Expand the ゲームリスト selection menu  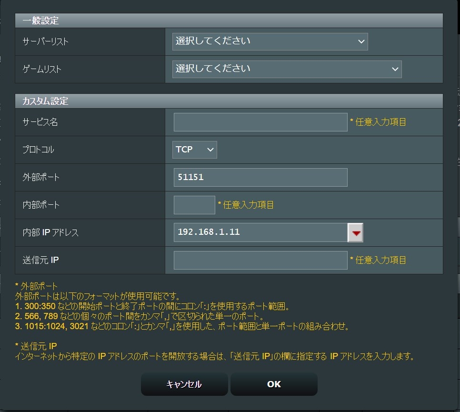287,69
